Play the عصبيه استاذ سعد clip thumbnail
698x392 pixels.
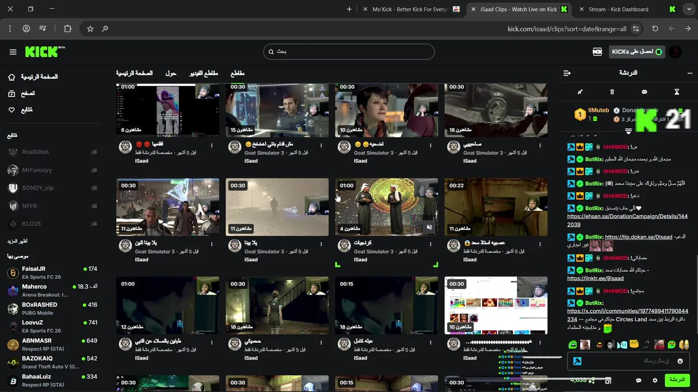point(496,207)
